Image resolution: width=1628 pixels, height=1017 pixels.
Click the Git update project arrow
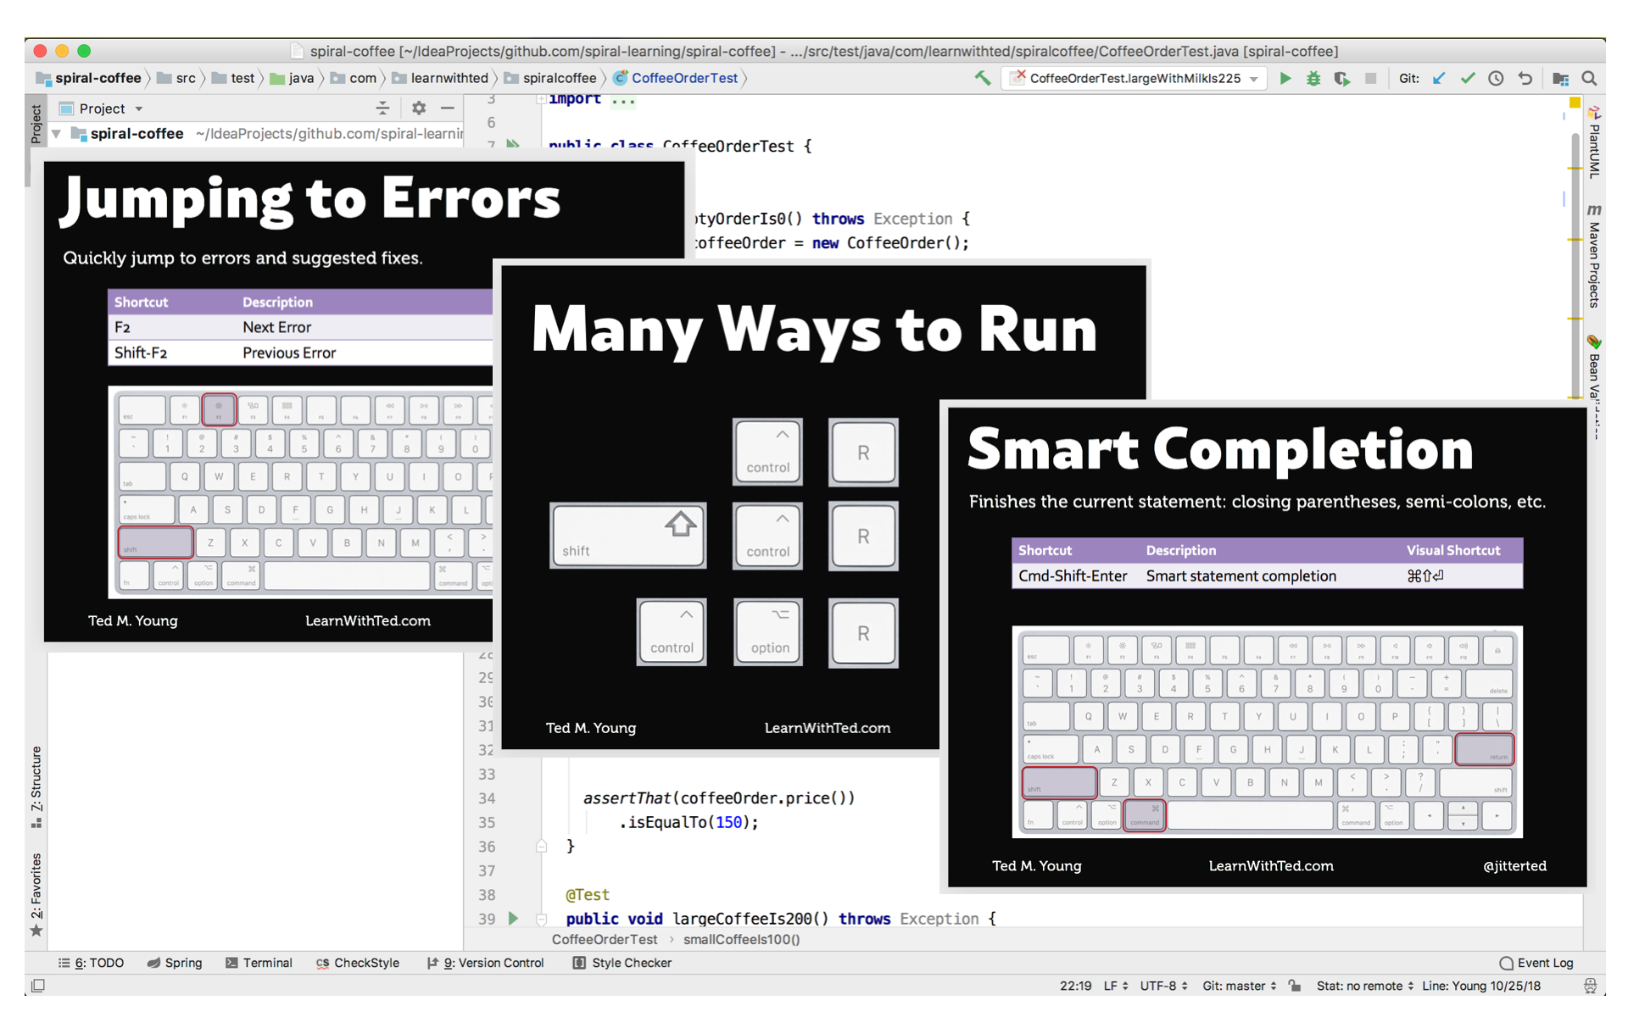pos(1439,78)
